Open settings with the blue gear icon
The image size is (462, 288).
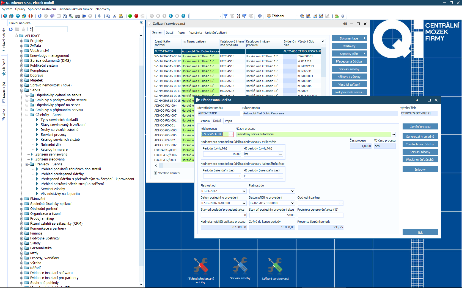260,16
